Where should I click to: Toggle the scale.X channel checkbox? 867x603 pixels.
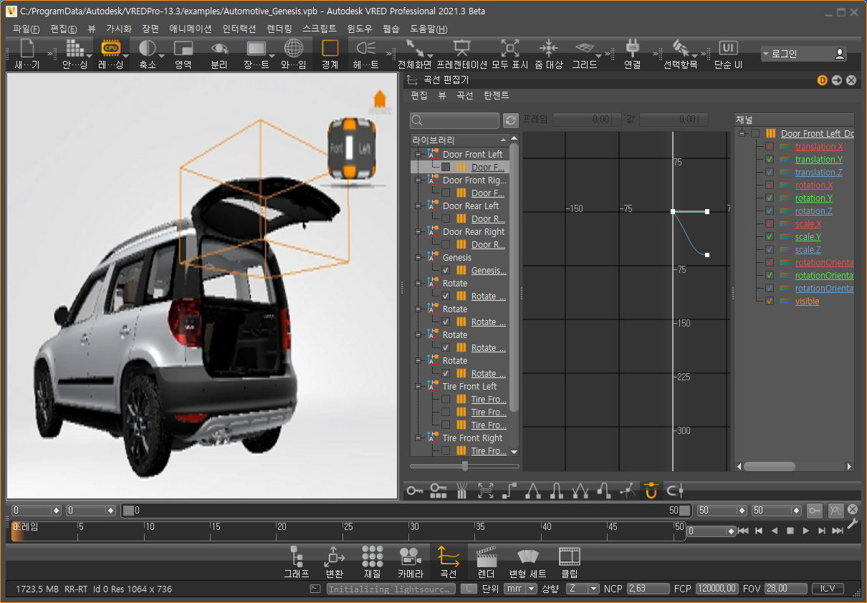click(770, 224)
